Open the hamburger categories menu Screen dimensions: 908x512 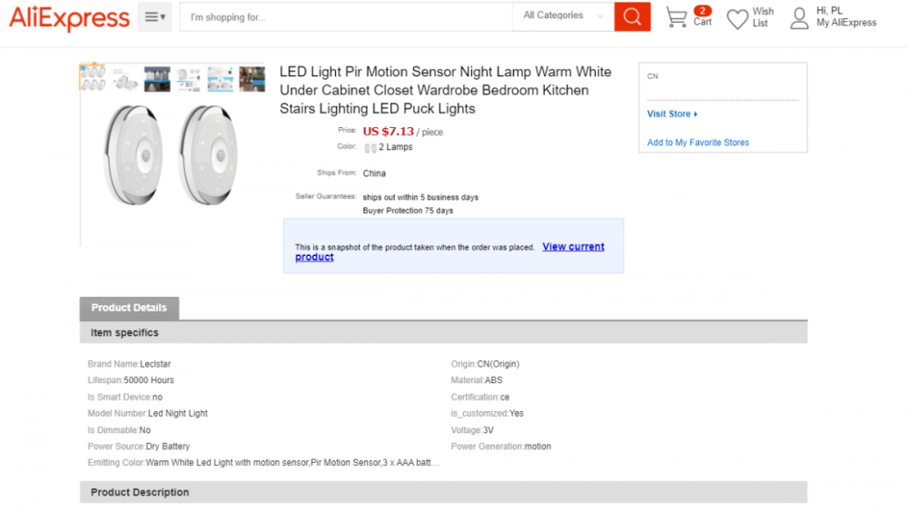(154, 16)
